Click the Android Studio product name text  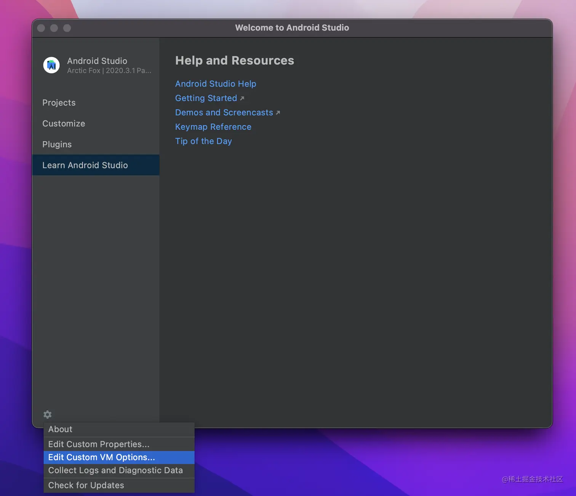coord(97,61)
